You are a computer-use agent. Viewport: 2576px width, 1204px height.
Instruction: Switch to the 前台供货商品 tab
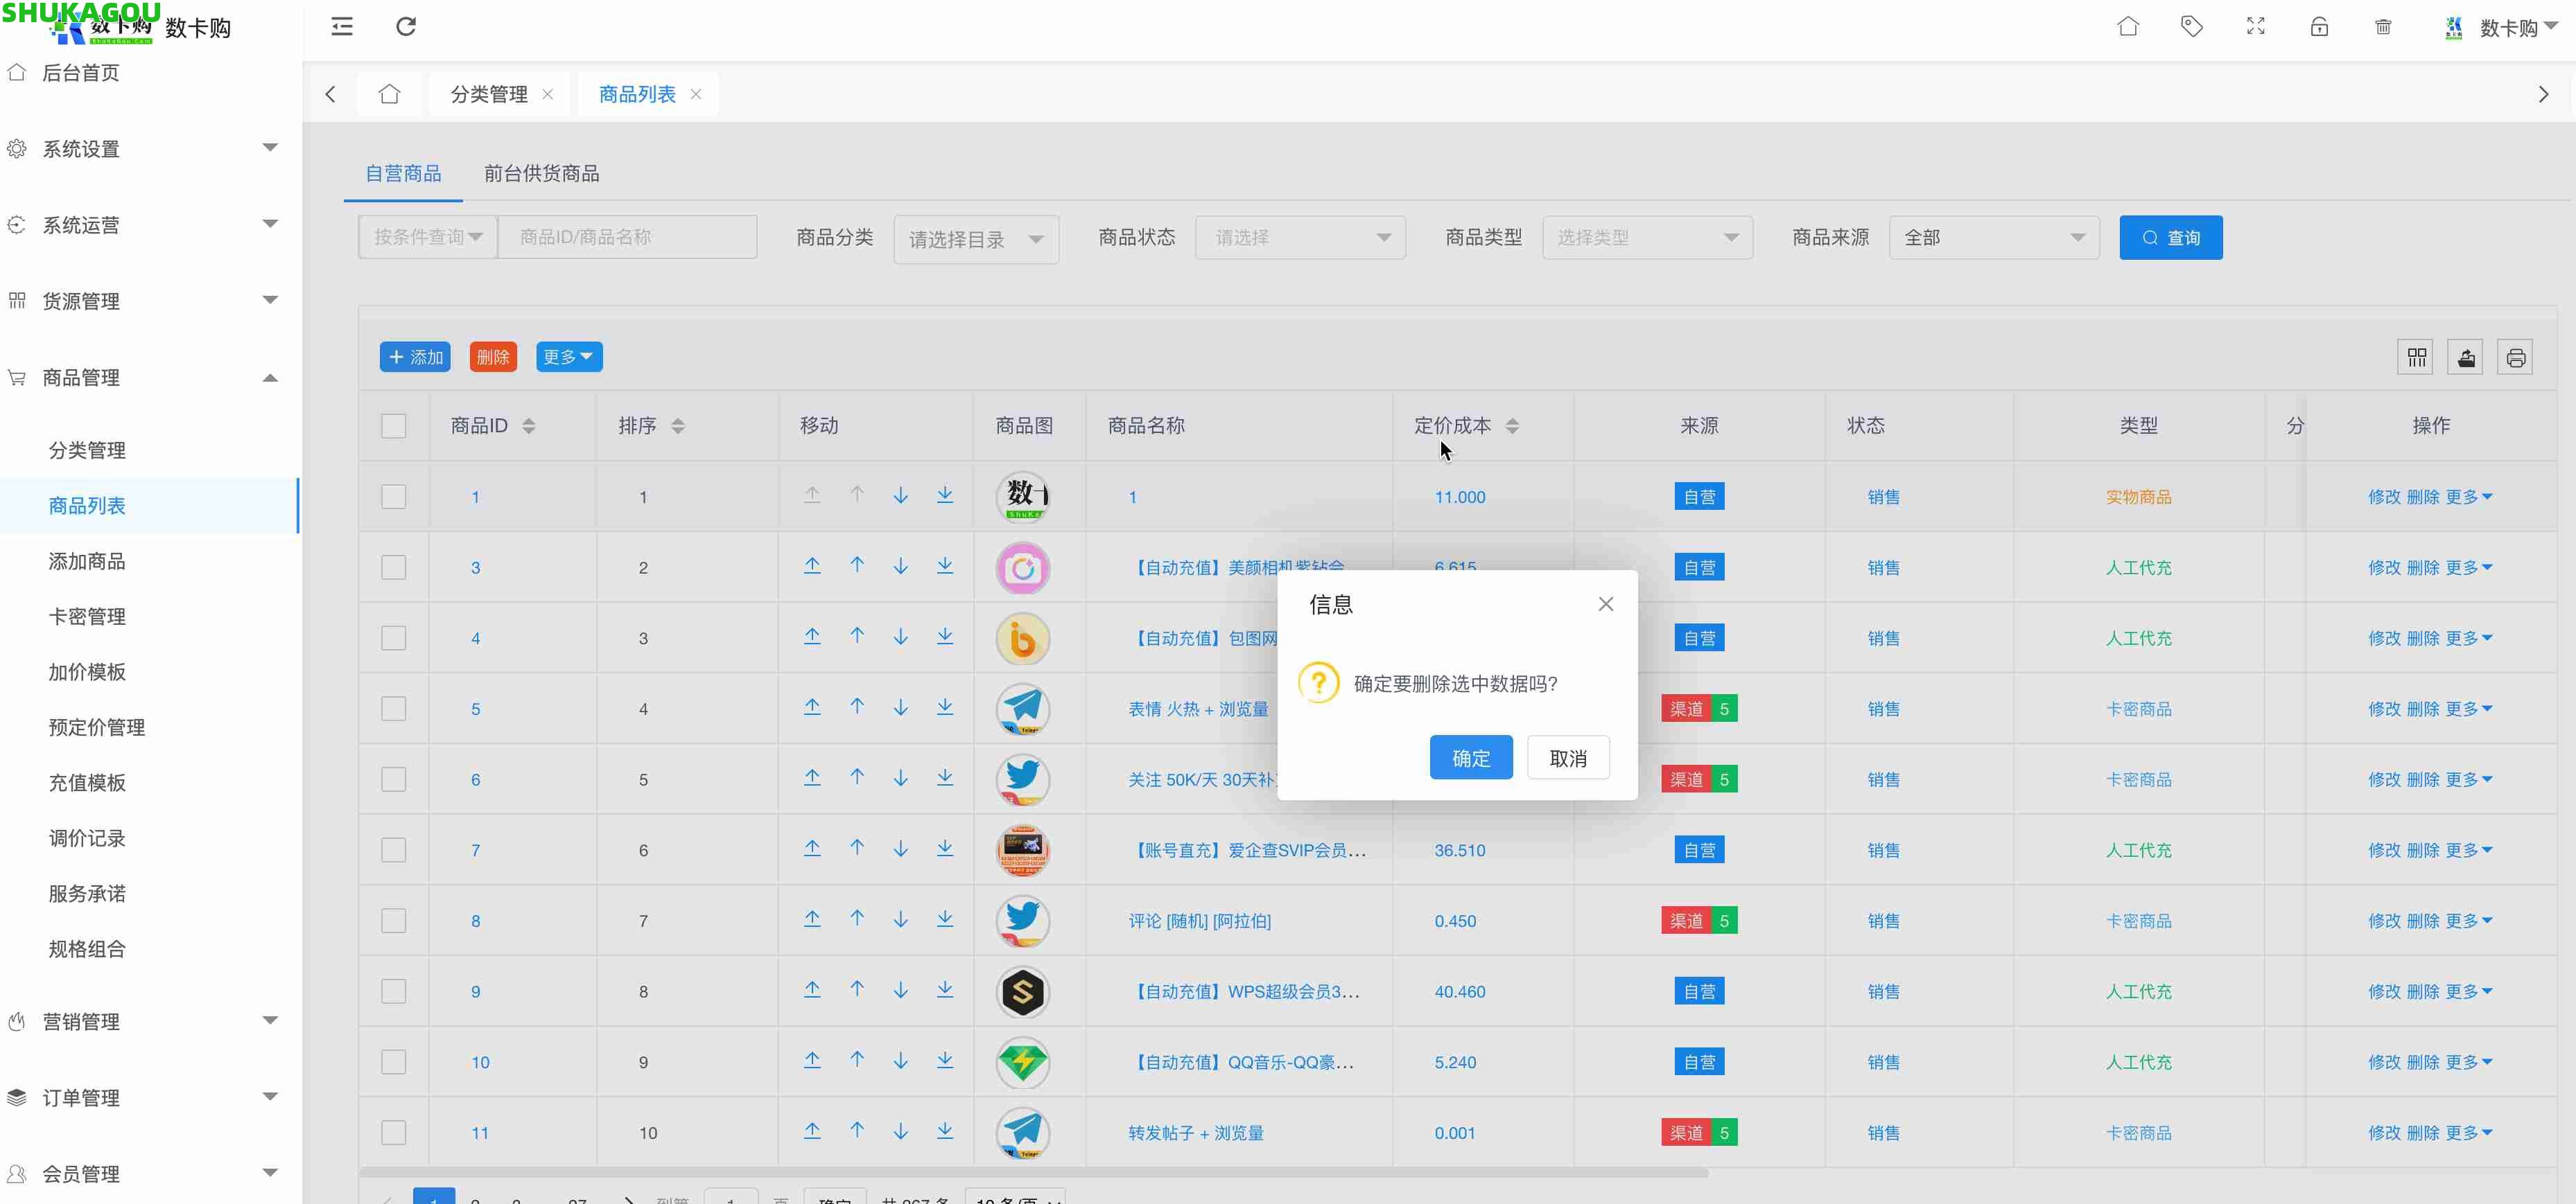coord(541,172)
